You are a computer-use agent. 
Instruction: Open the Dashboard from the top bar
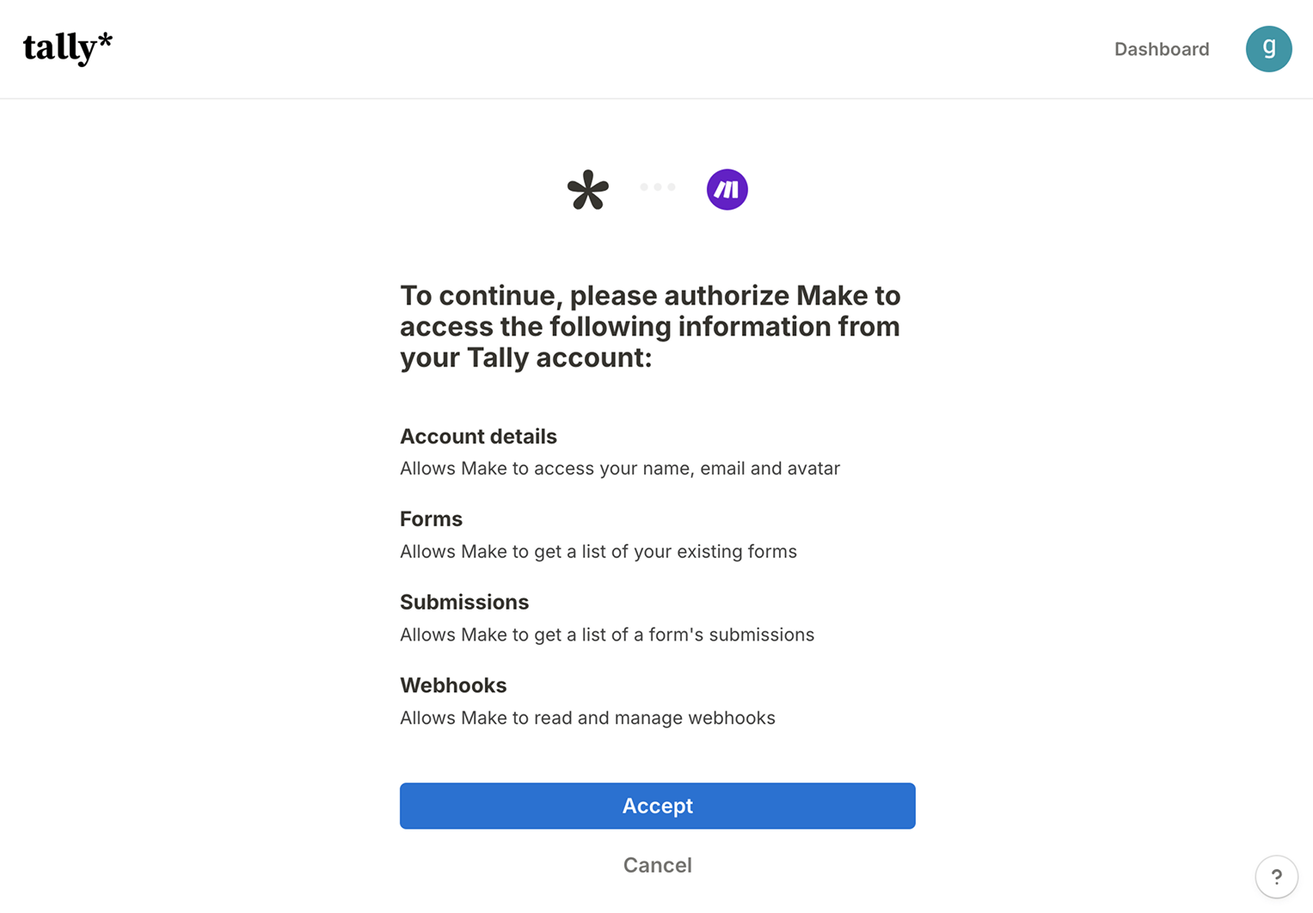[x=1162, y=49]
